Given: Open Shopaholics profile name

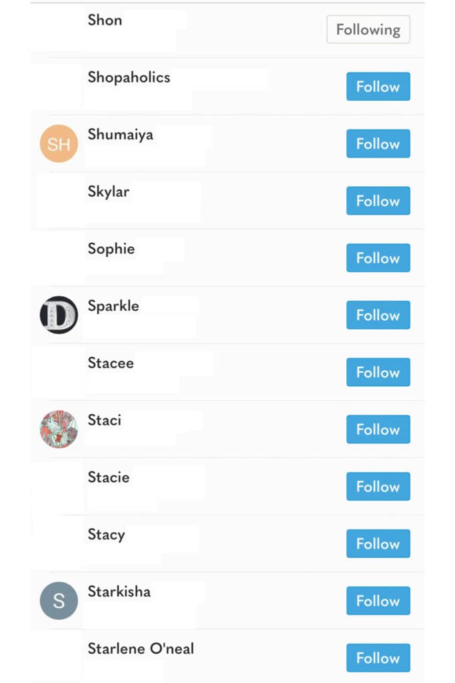Looking at the screenshot, I should coord(129,77).
